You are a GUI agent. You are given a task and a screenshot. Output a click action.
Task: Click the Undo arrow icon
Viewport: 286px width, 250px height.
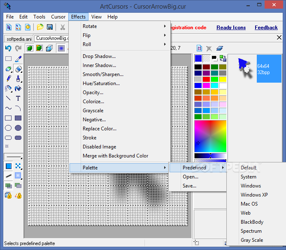8,48
